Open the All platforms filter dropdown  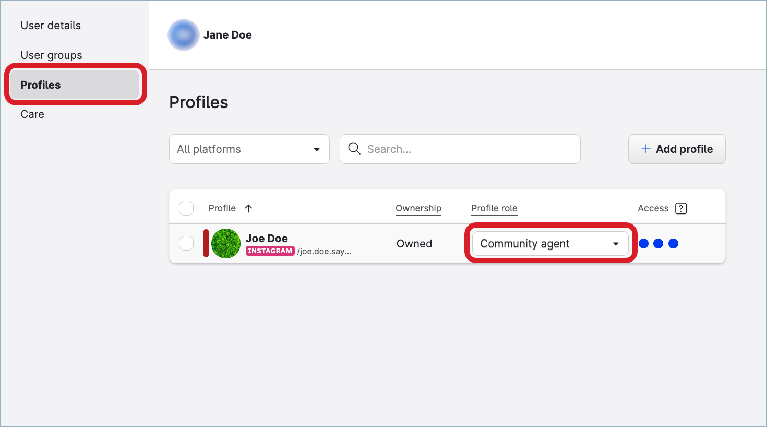[249, 149]
